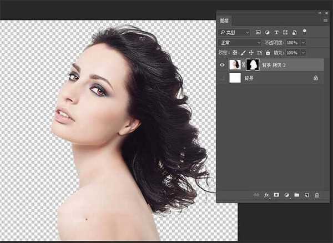Image resolution: width=333 pixels, height=243 pixels.
Task: Delete layer using trash icon
Action: click(317, 195)
